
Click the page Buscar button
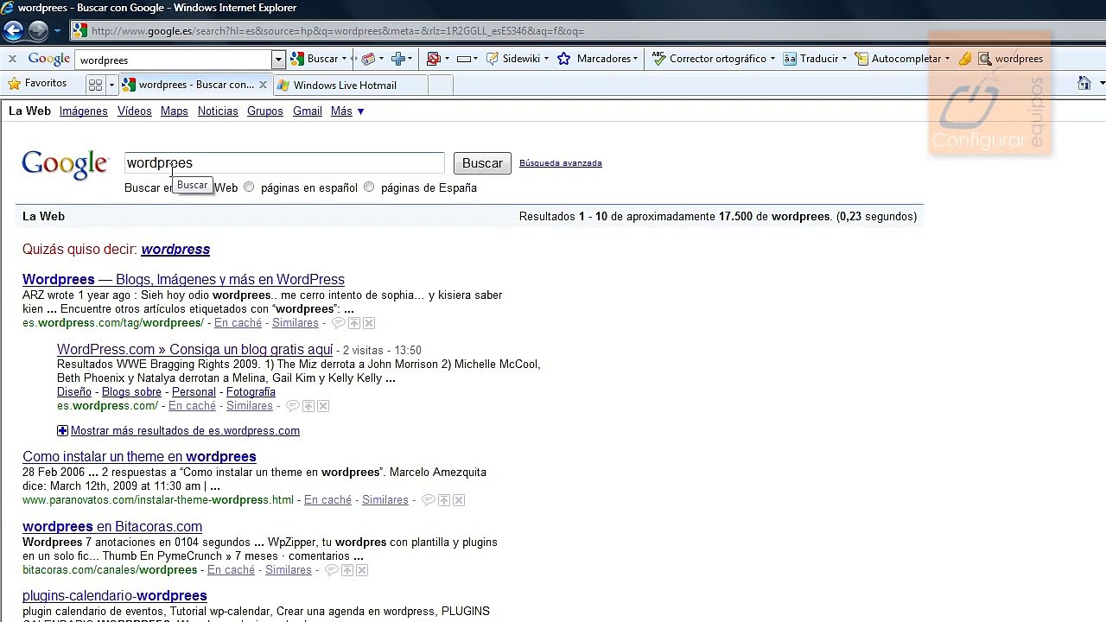[482, 163]
